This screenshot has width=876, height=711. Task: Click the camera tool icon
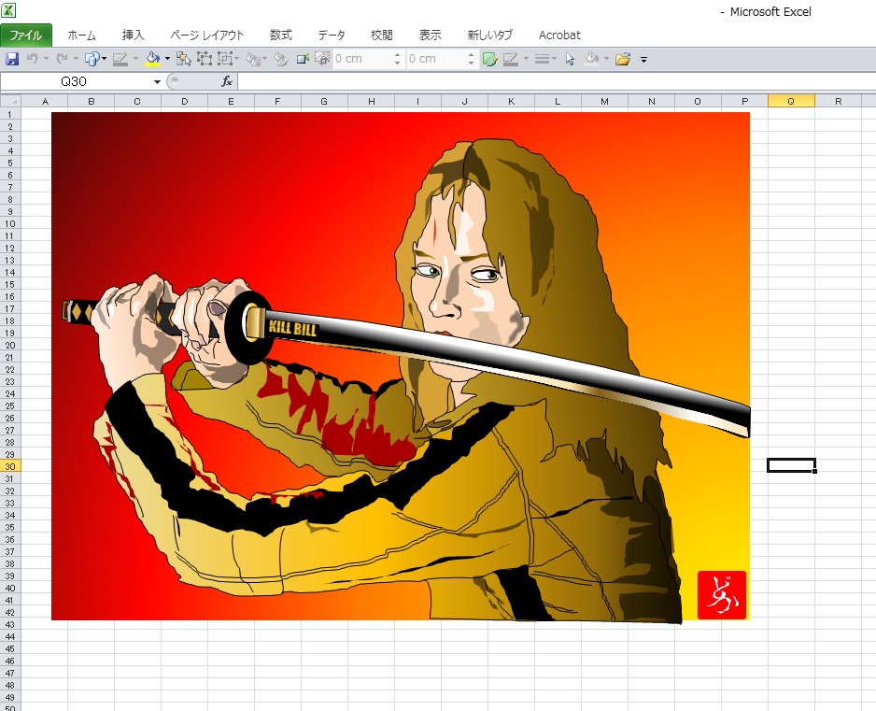(x=303, y=59)
